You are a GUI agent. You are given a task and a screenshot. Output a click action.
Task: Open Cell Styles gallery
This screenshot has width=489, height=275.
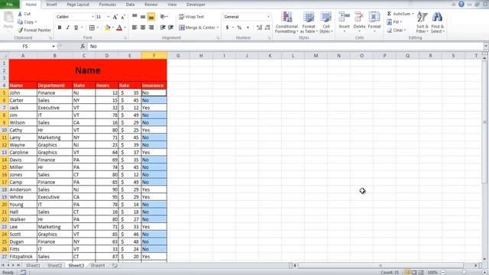click(x=326, y=22)
